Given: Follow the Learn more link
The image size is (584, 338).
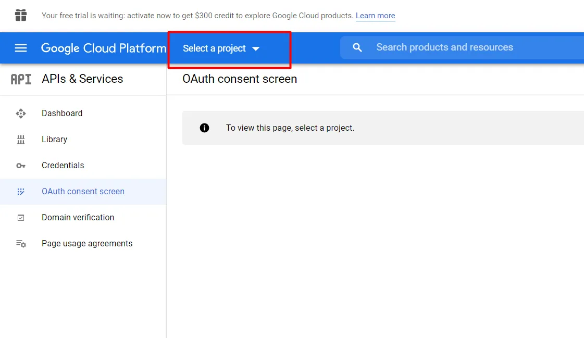Looking at the screenshot, I should pyautogui.click(x=375, y=16).
